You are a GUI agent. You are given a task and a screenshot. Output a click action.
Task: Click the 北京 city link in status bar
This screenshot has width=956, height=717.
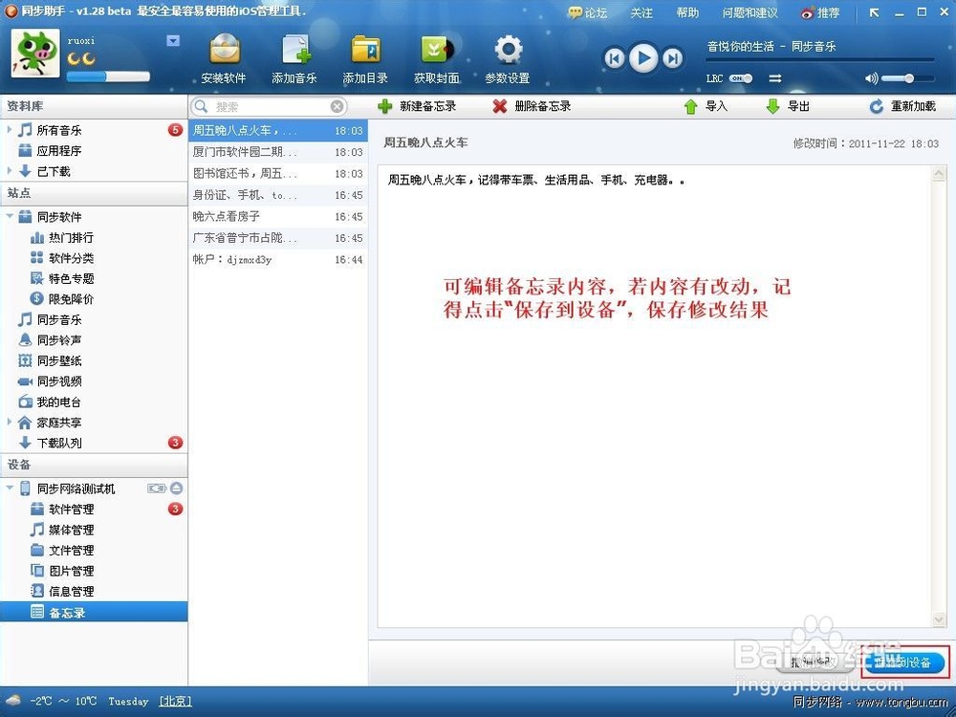(x=176, y=701)
